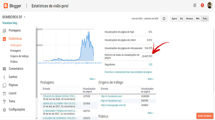
Task: Open Estatísticas in the sidebar
Action: tap(15, 39)
